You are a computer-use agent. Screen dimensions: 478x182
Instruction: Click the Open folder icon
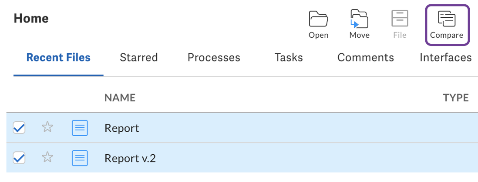(318, 19)
